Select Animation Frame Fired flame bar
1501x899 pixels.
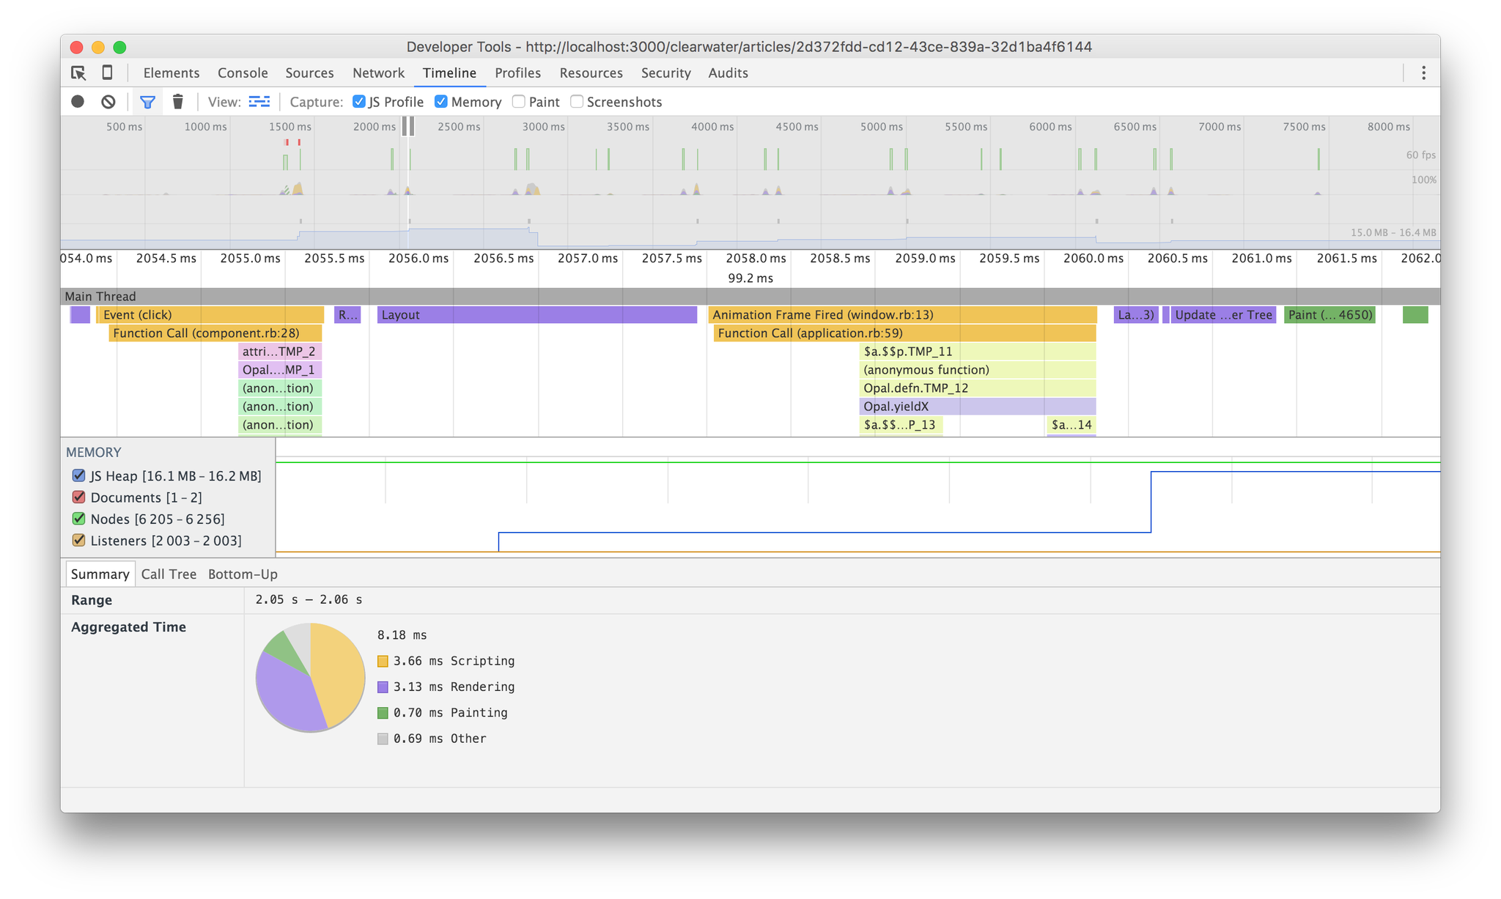point(902,314)
